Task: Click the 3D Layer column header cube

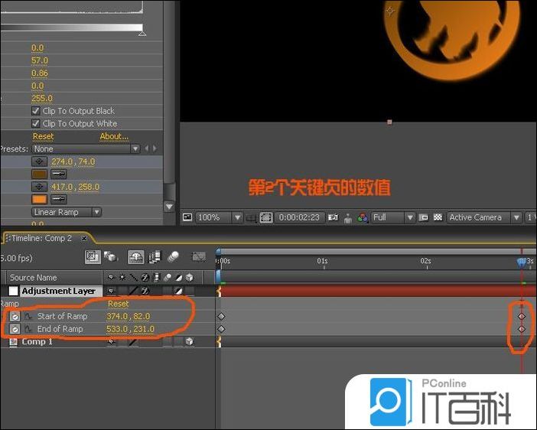Action: tap(190, 277)
